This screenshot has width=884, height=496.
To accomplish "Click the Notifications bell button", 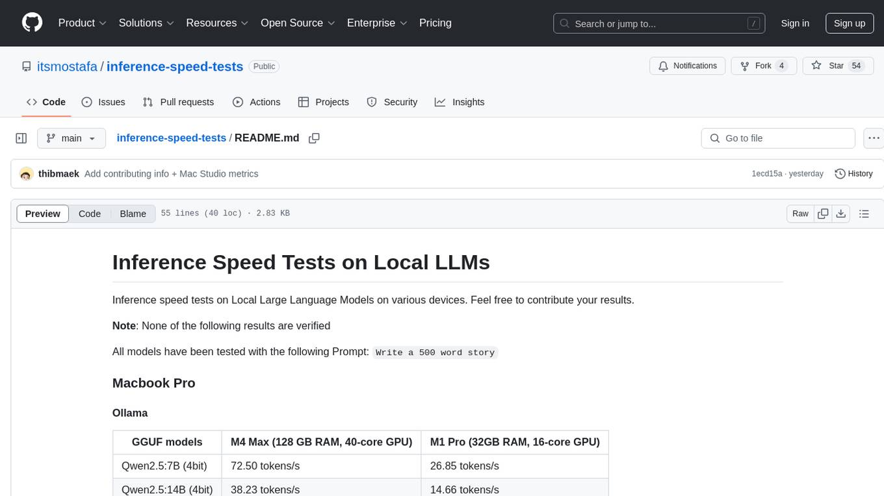I will [688, 66].
